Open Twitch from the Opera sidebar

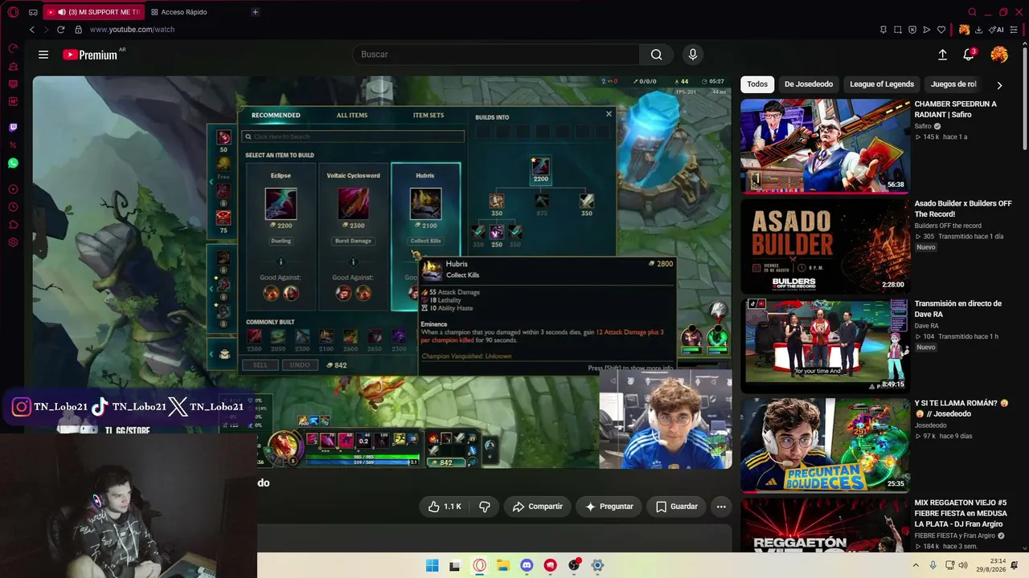coord(13,128)
